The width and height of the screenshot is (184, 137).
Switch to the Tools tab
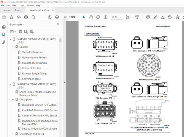[18, 10]
